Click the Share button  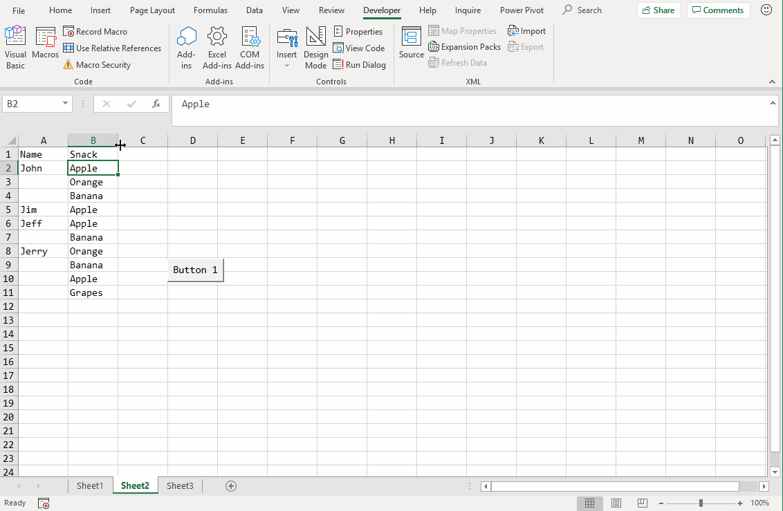(658, 10)
